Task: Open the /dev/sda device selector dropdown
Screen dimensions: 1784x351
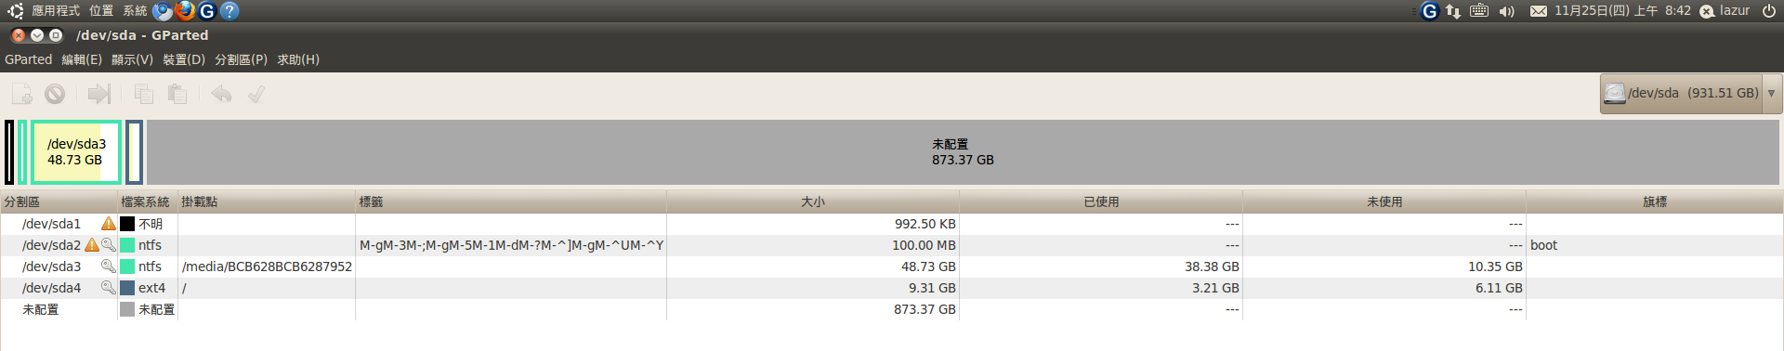Action: pyautogui.click(x=1690, y=94)
